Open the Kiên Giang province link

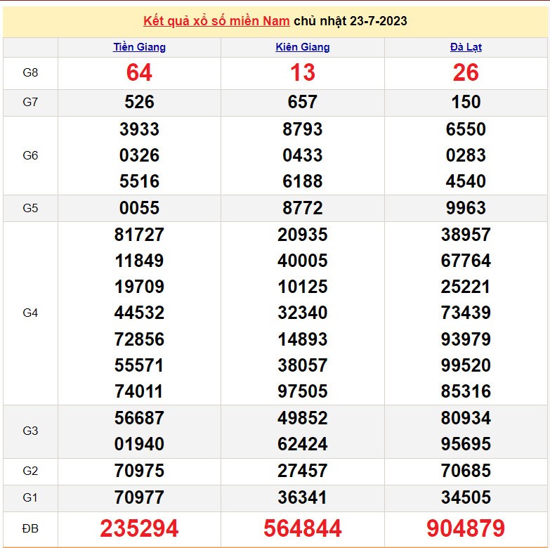(x=302, y=47)
